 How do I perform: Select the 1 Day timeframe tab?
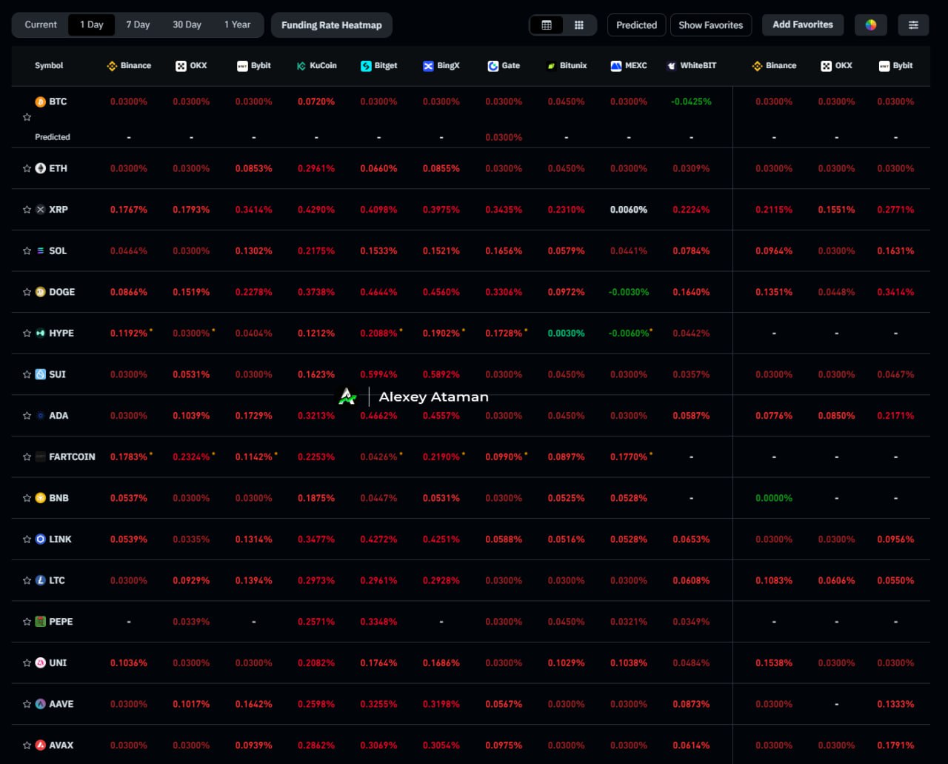92,25
